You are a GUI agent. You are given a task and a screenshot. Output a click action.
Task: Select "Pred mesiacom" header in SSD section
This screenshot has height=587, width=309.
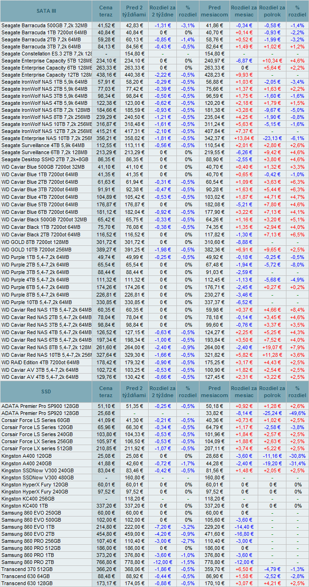point(214,391)
